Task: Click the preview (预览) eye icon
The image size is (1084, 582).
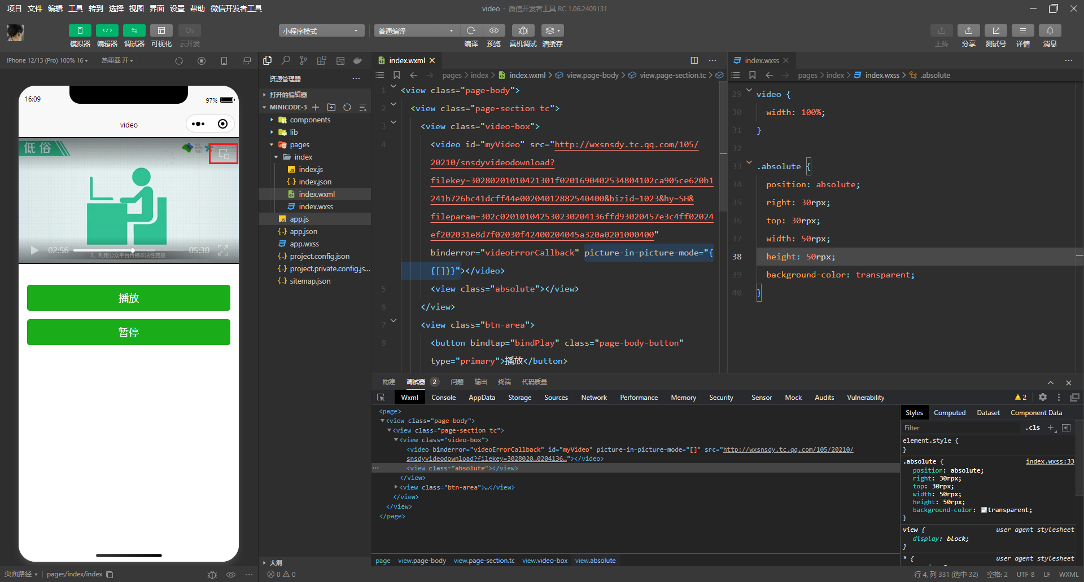Action: point(494,30)
